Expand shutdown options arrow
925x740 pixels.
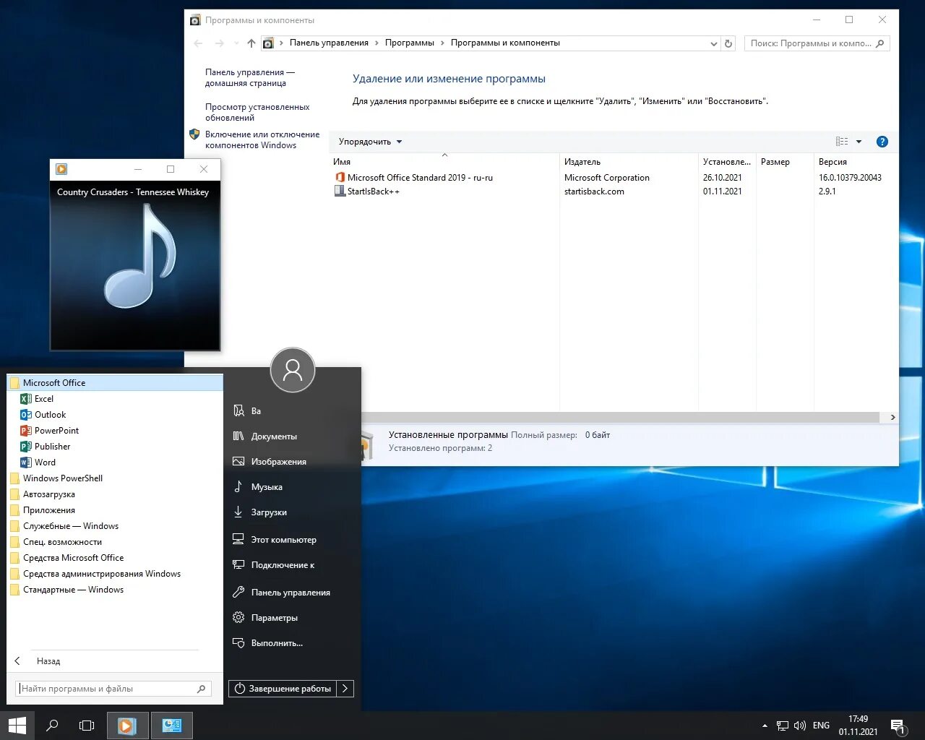(x=345, y=689)
